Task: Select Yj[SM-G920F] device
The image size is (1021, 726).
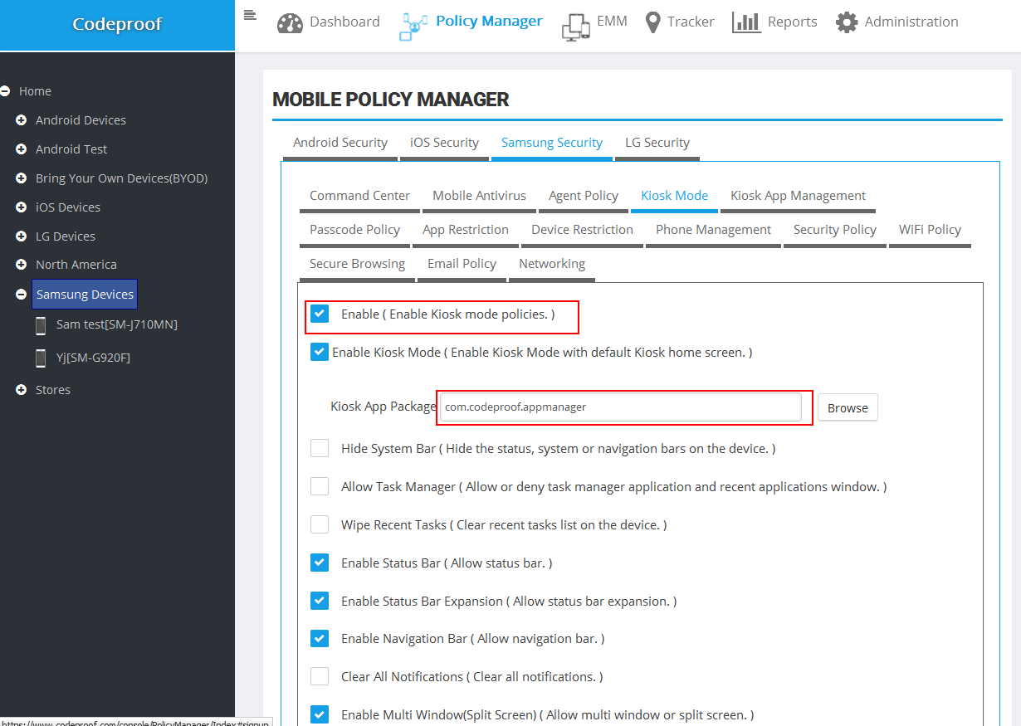Action: point(93,358)
